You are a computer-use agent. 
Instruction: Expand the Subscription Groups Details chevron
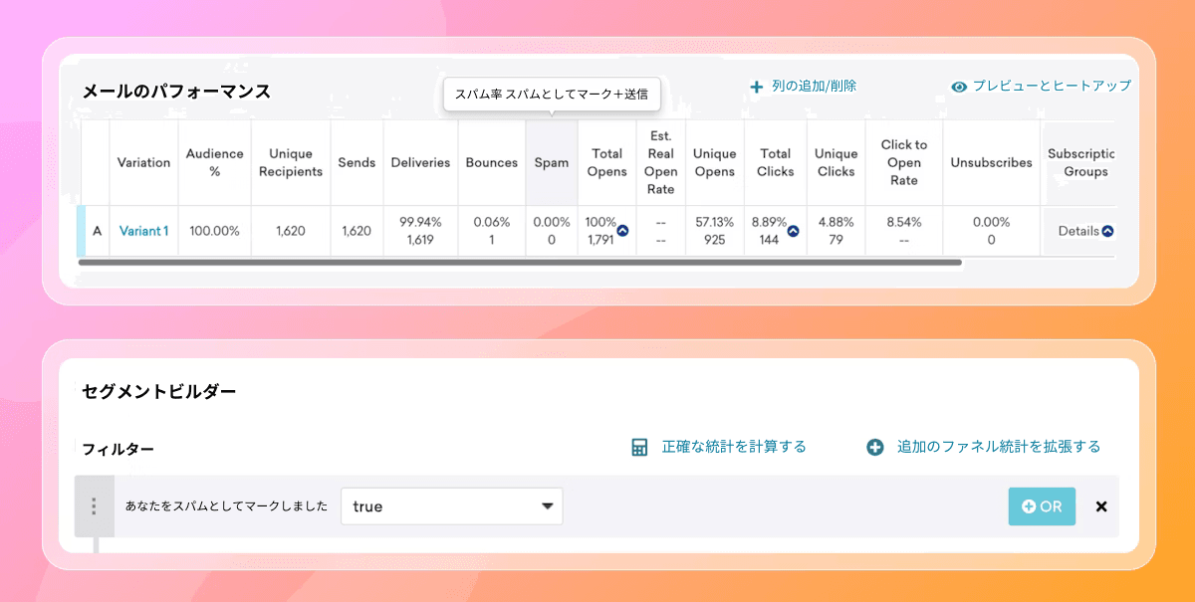click(1107, 231)
